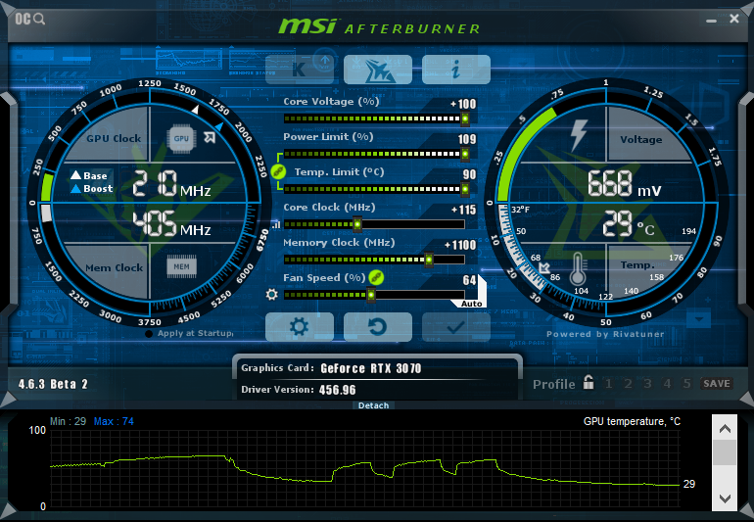The image size is (754, 522).
Task: Click the arrow icon next to the GPU chip
Action: point(210,137)
